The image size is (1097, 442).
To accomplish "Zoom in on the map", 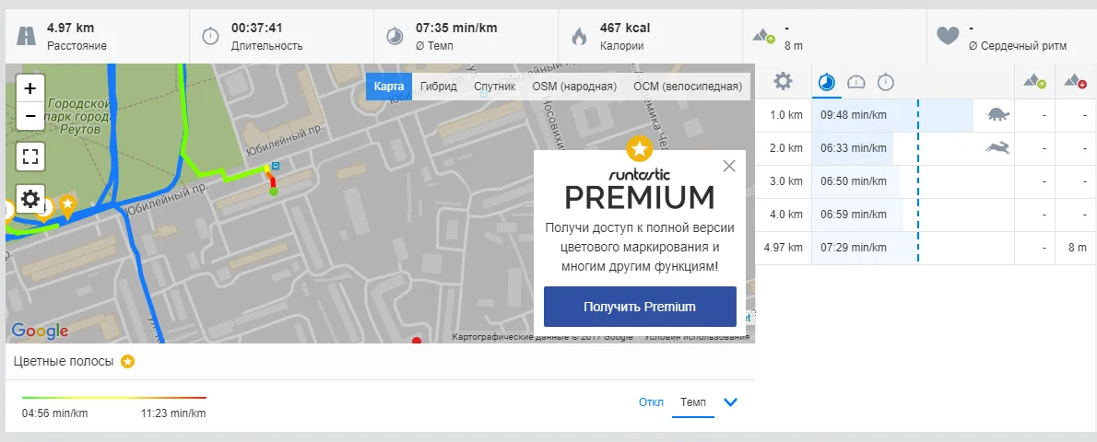I will tap(30, 88).
